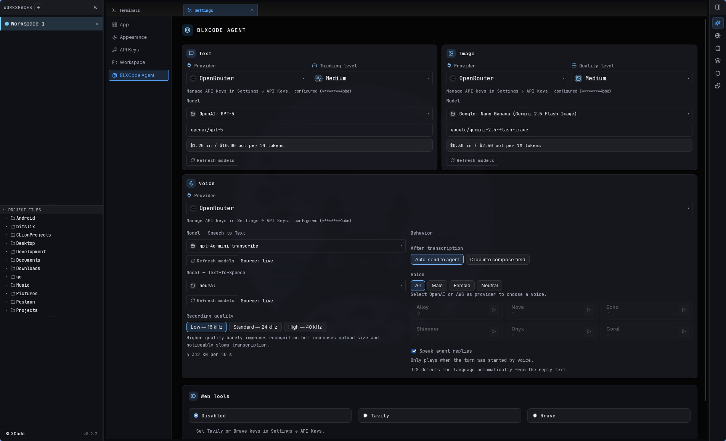Open the Appearance settings section
The height and width of the screenshot is (441, 726).
point(139,37)
